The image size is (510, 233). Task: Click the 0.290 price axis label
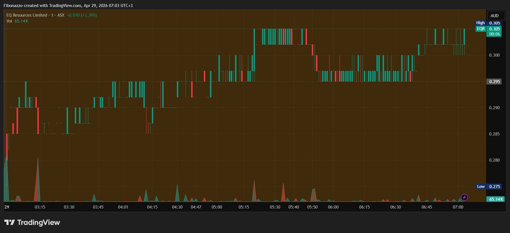[x=494, y=108]
